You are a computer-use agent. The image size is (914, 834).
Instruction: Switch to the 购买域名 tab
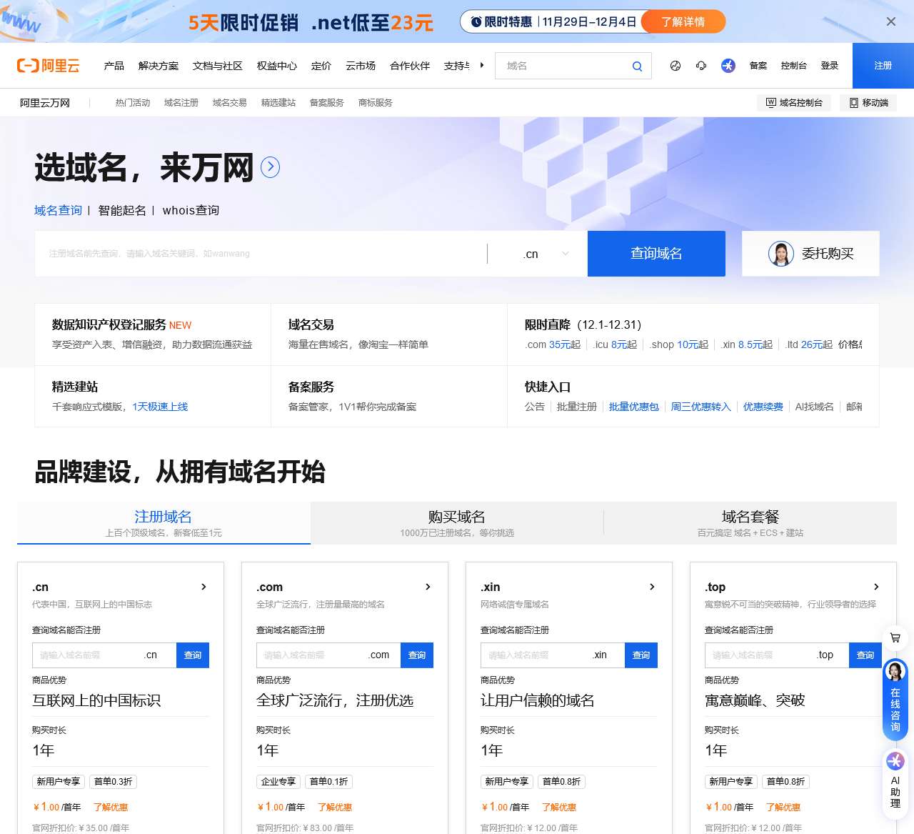click(x=457, y=522)
